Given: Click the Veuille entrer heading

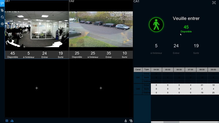Looking at the screenshot, I should pyautogui.click(x=186, y=19).
